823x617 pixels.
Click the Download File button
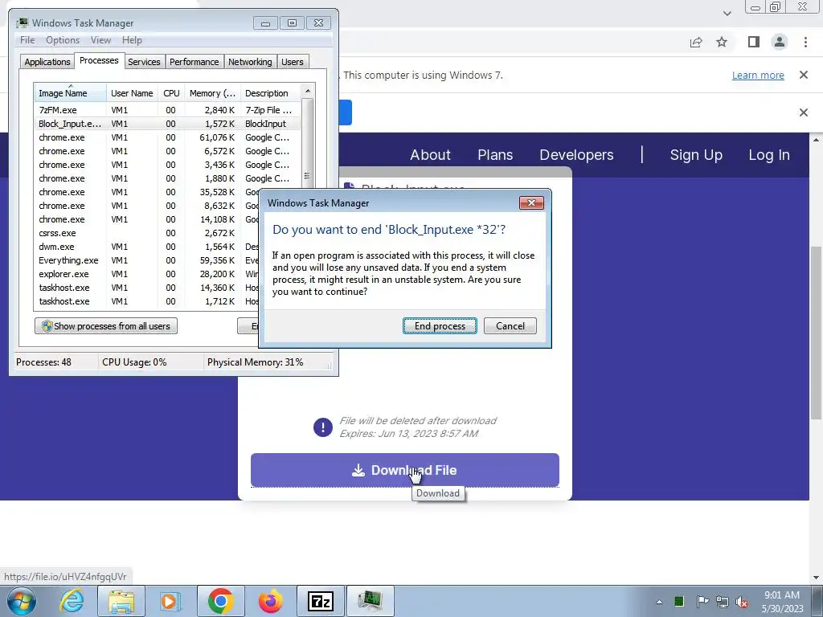click(x=405, y=470)
